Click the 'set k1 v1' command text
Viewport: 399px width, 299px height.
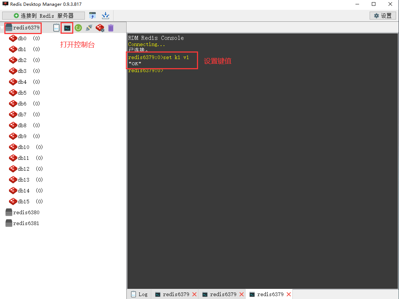click(x=176, y=58)
